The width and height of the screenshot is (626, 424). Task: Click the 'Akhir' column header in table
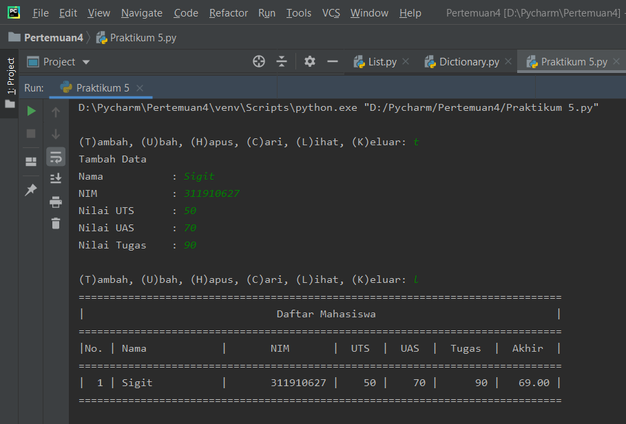(x=528, y=348)
